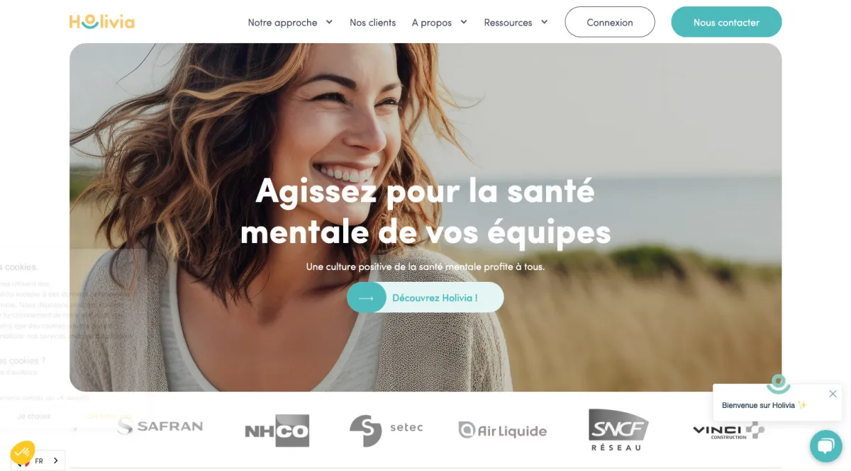
Task: Expand the Notre approche dropdown
Action: (290, 23)
